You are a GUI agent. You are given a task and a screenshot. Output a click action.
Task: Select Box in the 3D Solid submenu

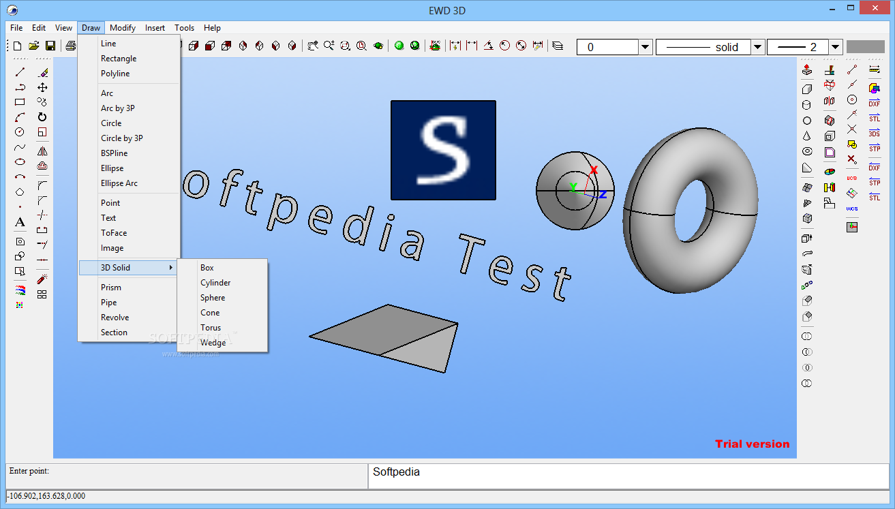click(207, 268)
